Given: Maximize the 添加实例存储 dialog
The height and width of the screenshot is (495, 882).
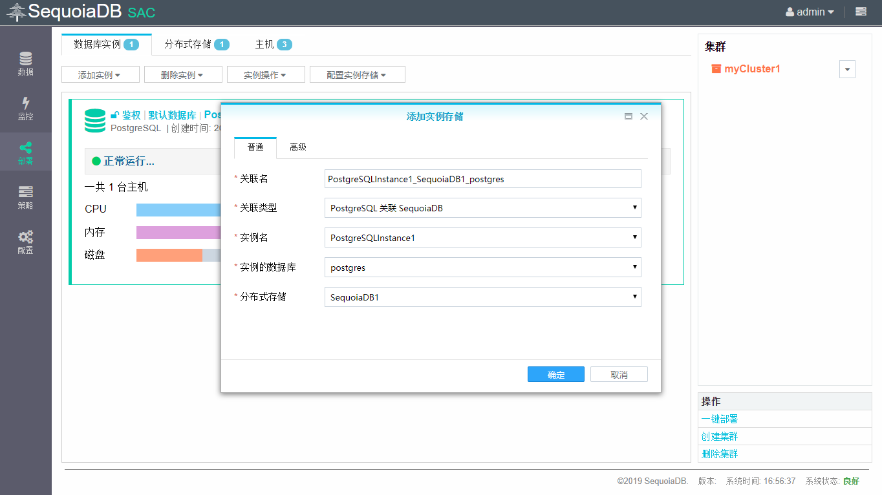Looking at the screenshot, I should (628, 116).
